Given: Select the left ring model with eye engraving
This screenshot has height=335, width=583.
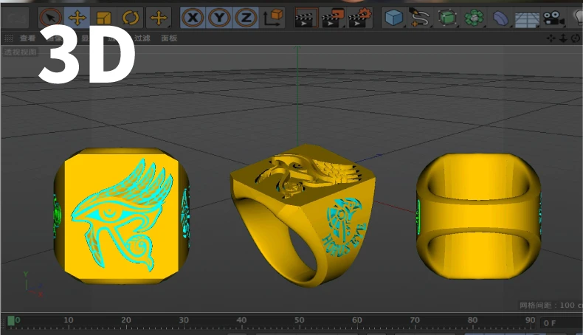Looking at the screenshot, I should tap(122, 215).
